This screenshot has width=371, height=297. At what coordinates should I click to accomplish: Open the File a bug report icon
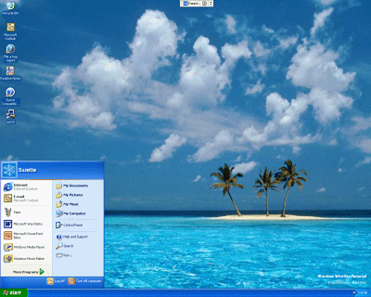10,49
